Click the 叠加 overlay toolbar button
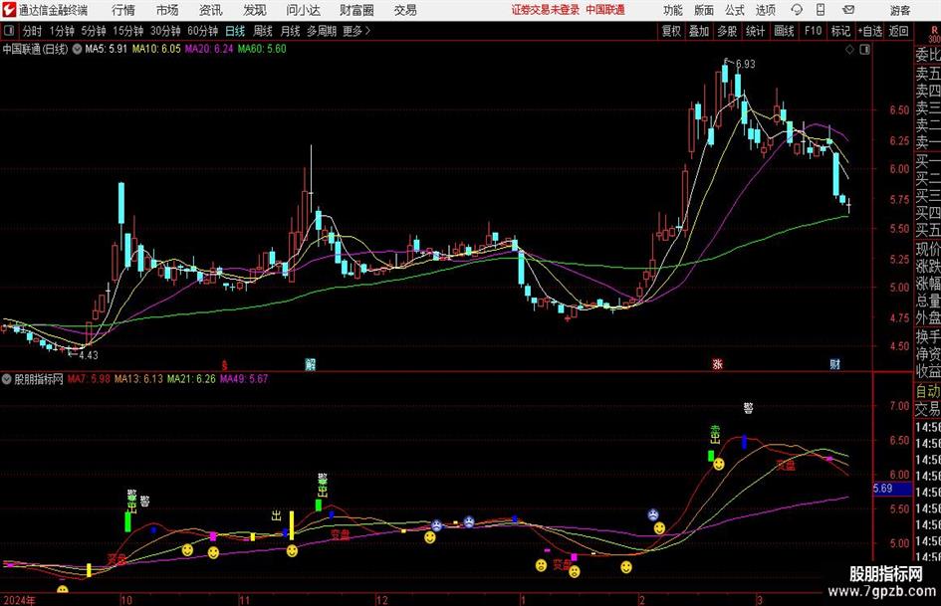 click(x=699, y=31)
